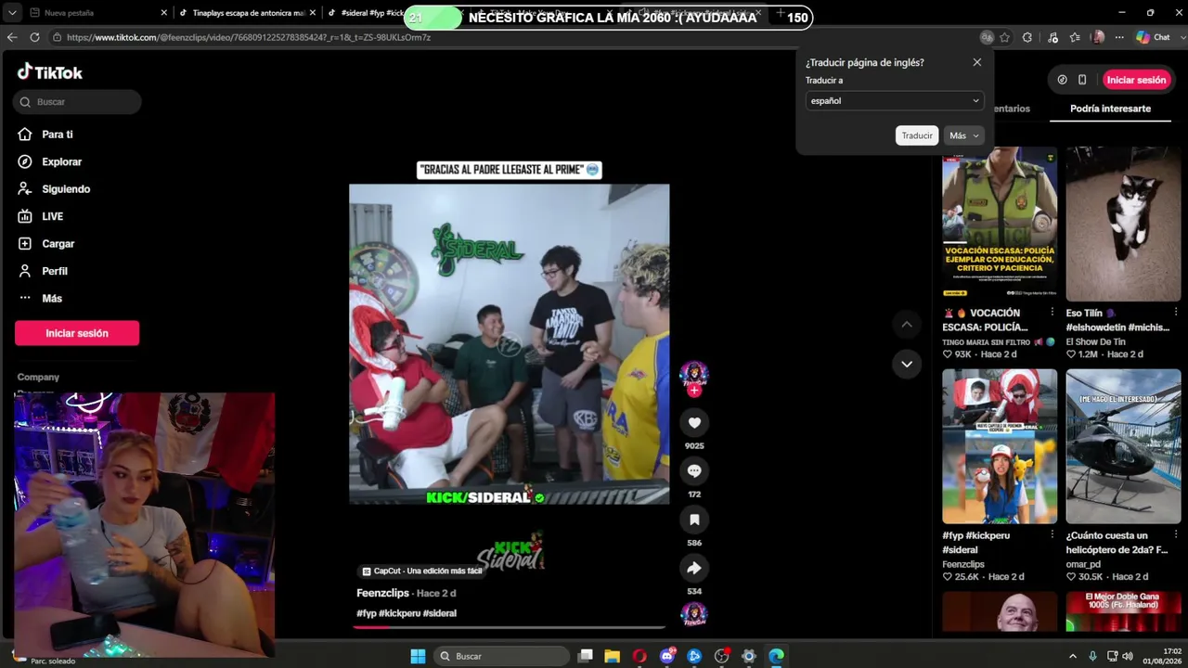Switch to the Podría interesarte tab
The width and height of the screenshot is (1188, 668).
click(x=1110, y=109)
